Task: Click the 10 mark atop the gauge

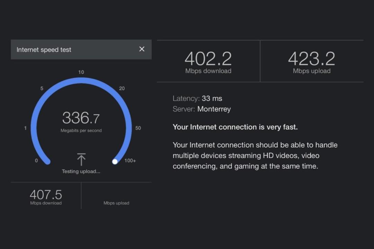Action: pyautogui.click(x=81, y=72)
